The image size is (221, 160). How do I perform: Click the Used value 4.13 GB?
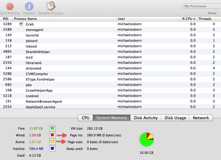35,155
